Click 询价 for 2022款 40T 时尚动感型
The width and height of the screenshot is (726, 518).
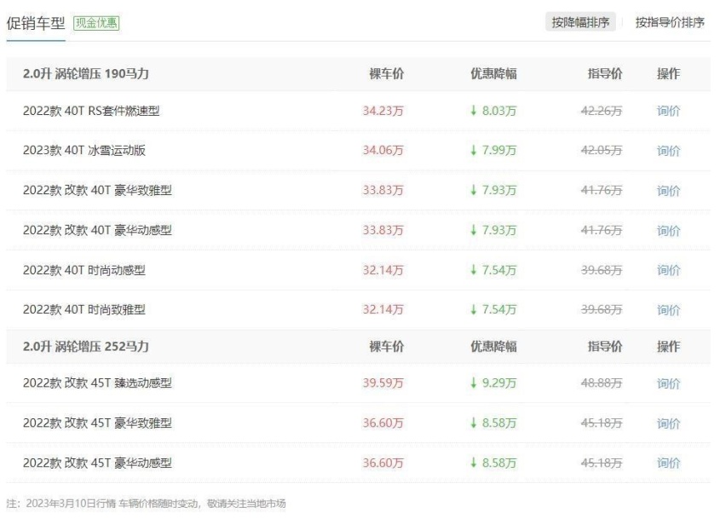668,270
